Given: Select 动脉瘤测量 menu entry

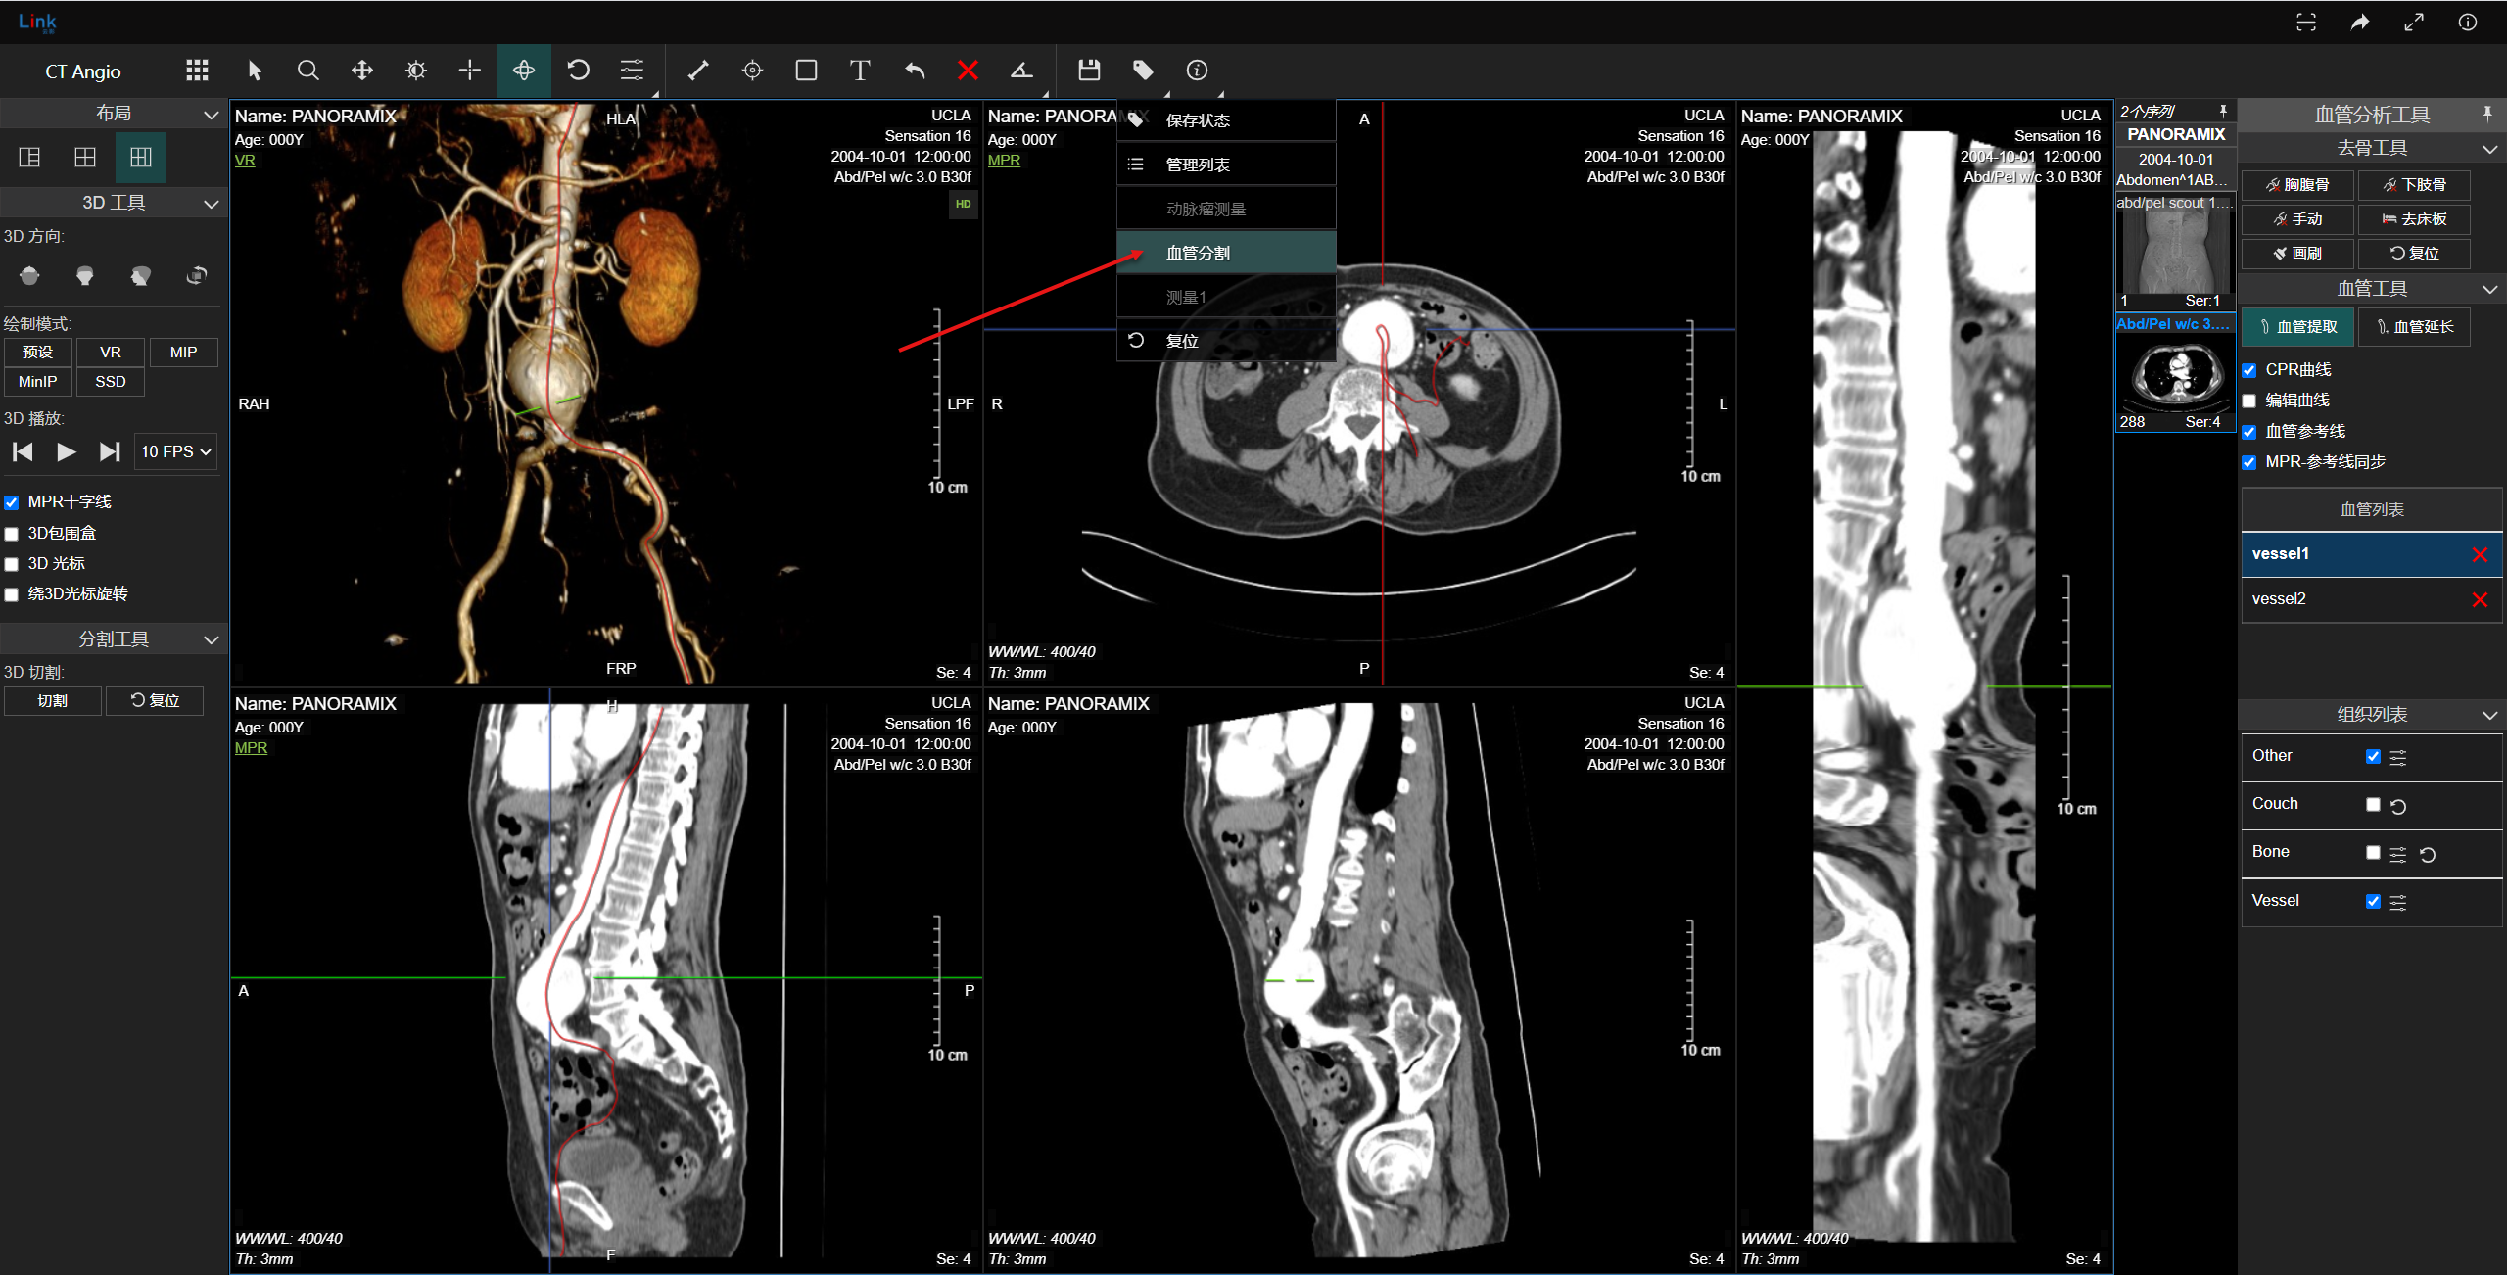Looking at the screenshot, I should click(x=1226, y=209).
